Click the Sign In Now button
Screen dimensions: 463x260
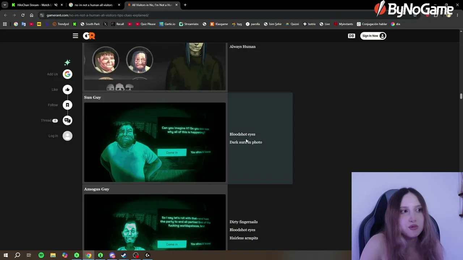pos(373,36)
